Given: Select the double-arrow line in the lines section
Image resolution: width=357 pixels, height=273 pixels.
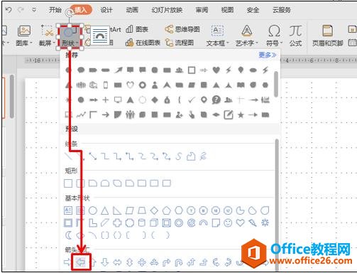Looking at the screenshot, I should pyautogui.click(x=93, y=156).
